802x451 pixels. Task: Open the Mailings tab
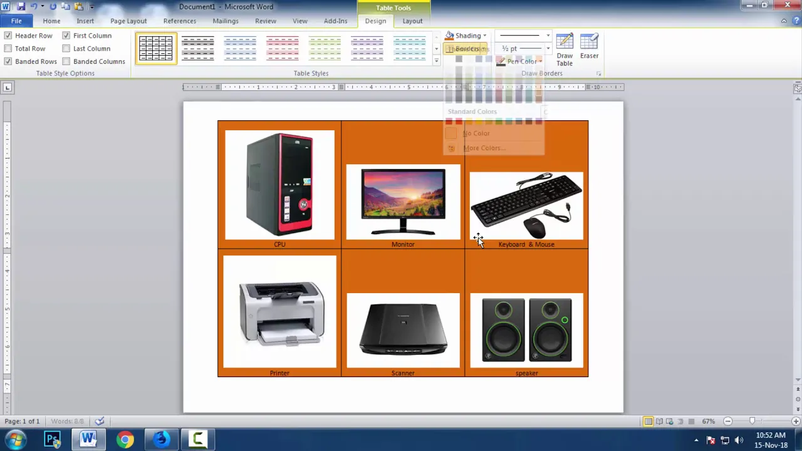coord(226,21)
